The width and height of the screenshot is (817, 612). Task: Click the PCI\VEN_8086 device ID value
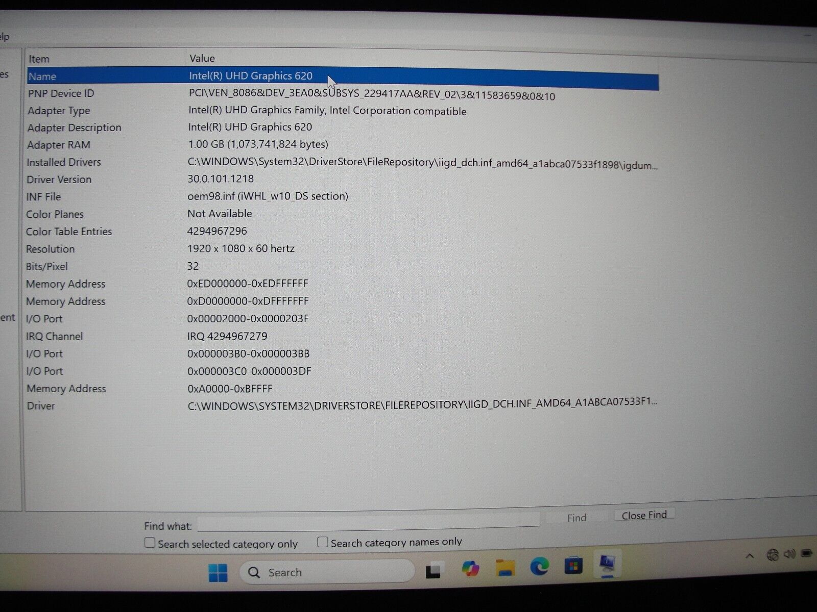click(372, 95)
